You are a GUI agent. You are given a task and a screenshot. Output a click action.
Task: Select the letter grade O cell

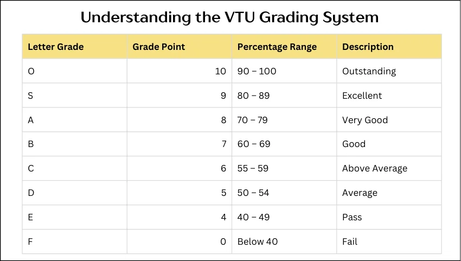(x=31, y=71)
